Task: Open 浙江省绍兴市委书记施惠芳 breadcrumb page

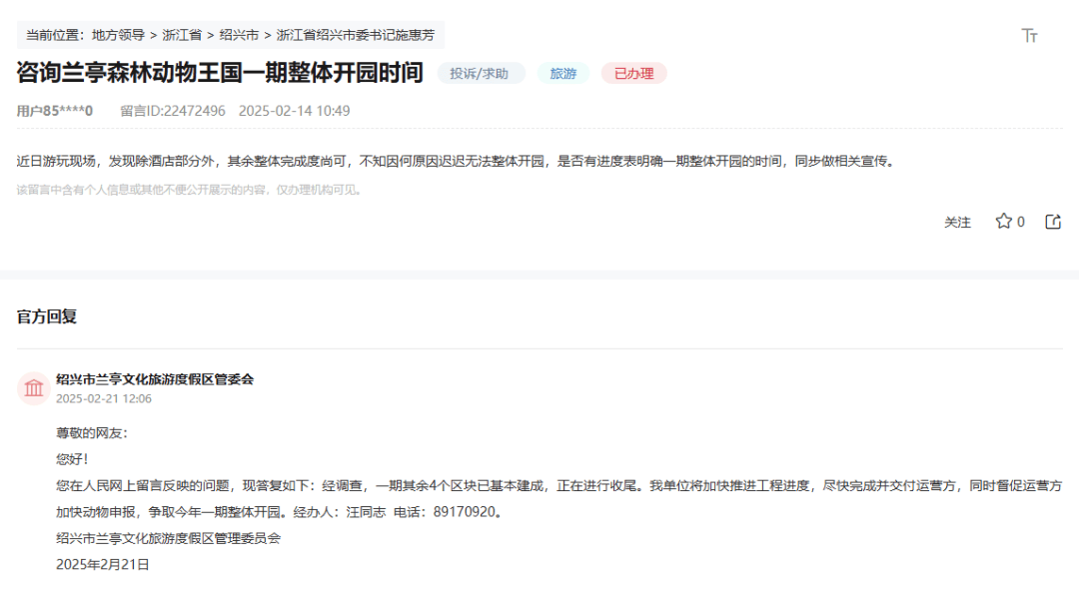Action: click(x=356, y=35)
